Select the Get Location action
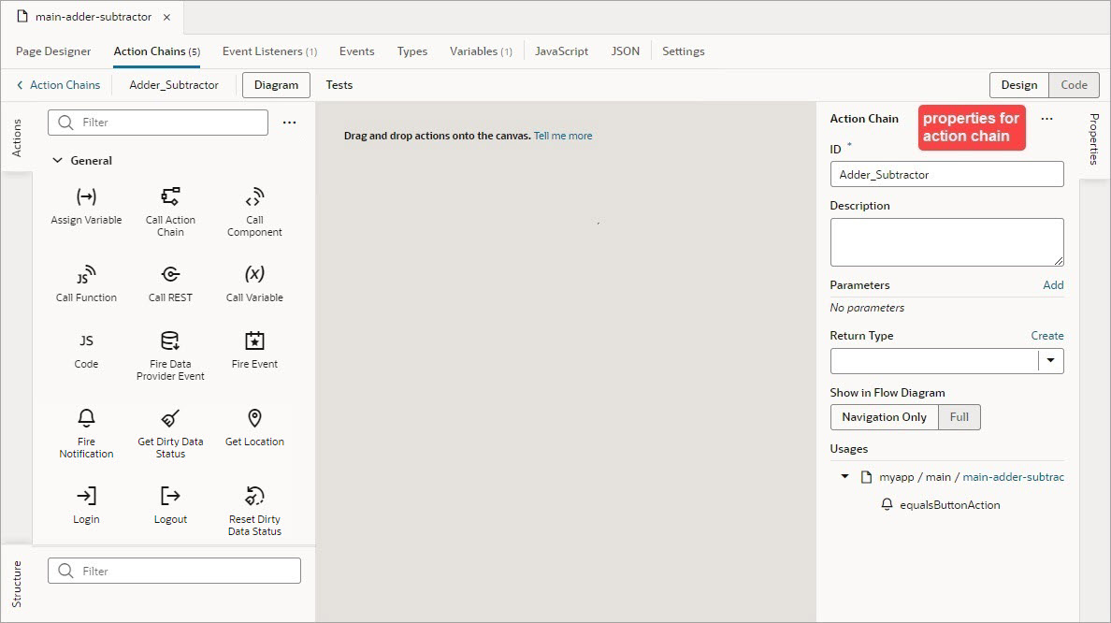The image size is (1111, 623). [254, 427]
